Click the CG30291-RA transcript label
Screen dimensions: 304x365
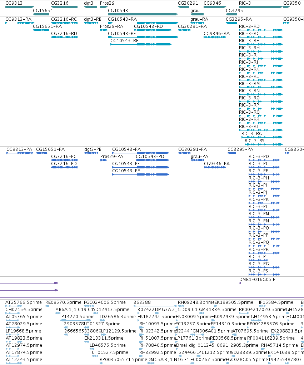point(192,26)
